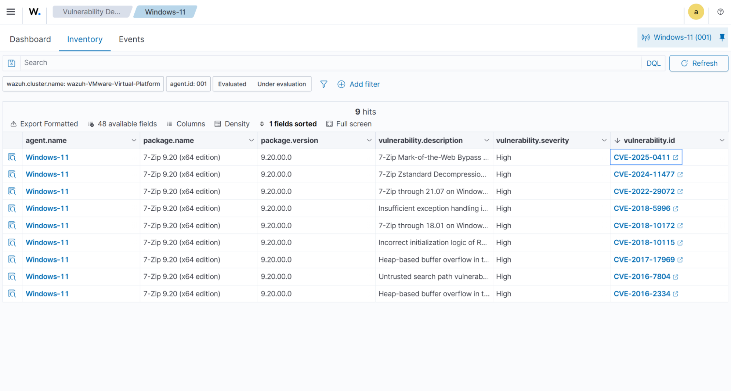Open external link icon for CVE-2022-29072
Image resolution: width=731 pixels, height=391 pixels.
[x=680, y=192]
